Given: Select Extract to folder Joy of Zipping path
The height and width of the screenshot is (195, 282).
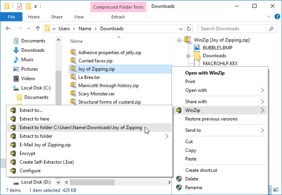Looking at the screenshot, I should point(81,127).
